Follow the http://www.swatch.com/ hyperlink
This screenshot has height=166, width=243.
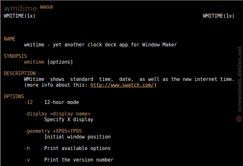pyautogui.click(x=122, y=85)
